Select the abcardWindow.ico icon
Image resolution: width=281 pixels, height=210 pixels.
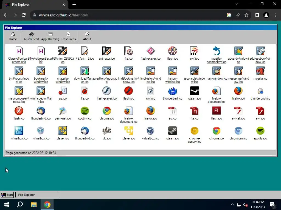(x=238, y=51)
